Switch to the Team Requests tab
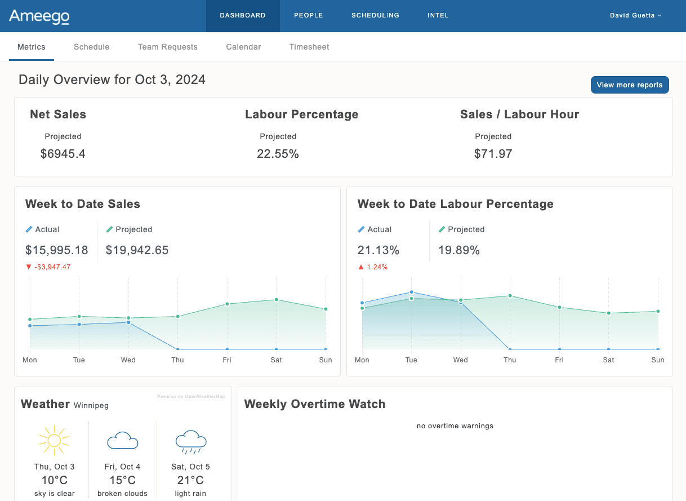Image resolution: width=686 pixels, height=501 pixels. pos(167,47)
